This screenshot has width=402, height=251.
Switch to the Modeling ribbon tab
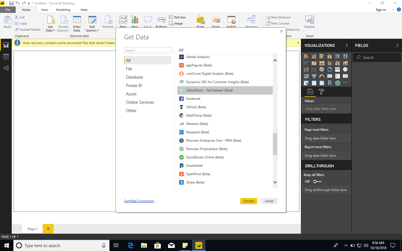coord(63,10)
